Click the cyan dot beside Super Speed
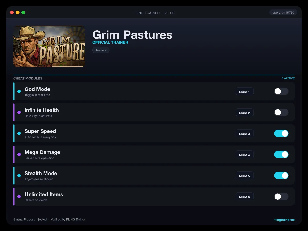 tap(19, 133)
